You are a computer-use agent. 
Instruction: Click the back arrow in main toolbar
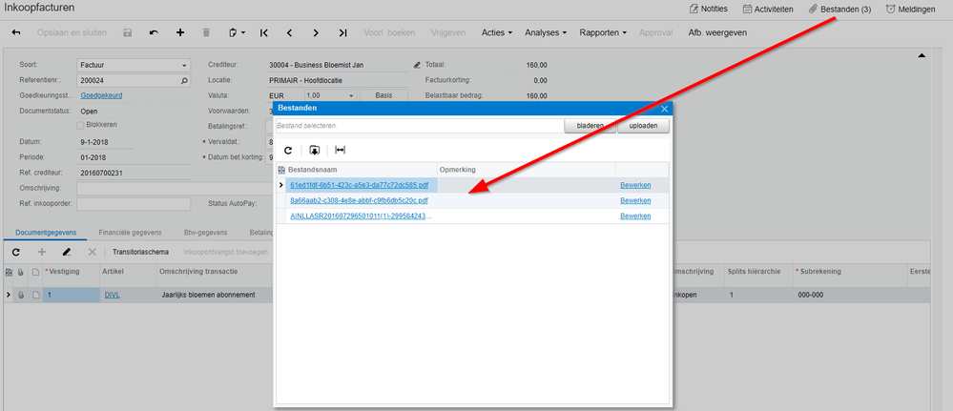point(16,32)
